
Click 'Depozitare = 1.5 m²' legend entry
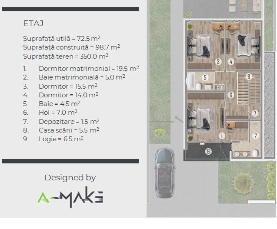[69, 122]
